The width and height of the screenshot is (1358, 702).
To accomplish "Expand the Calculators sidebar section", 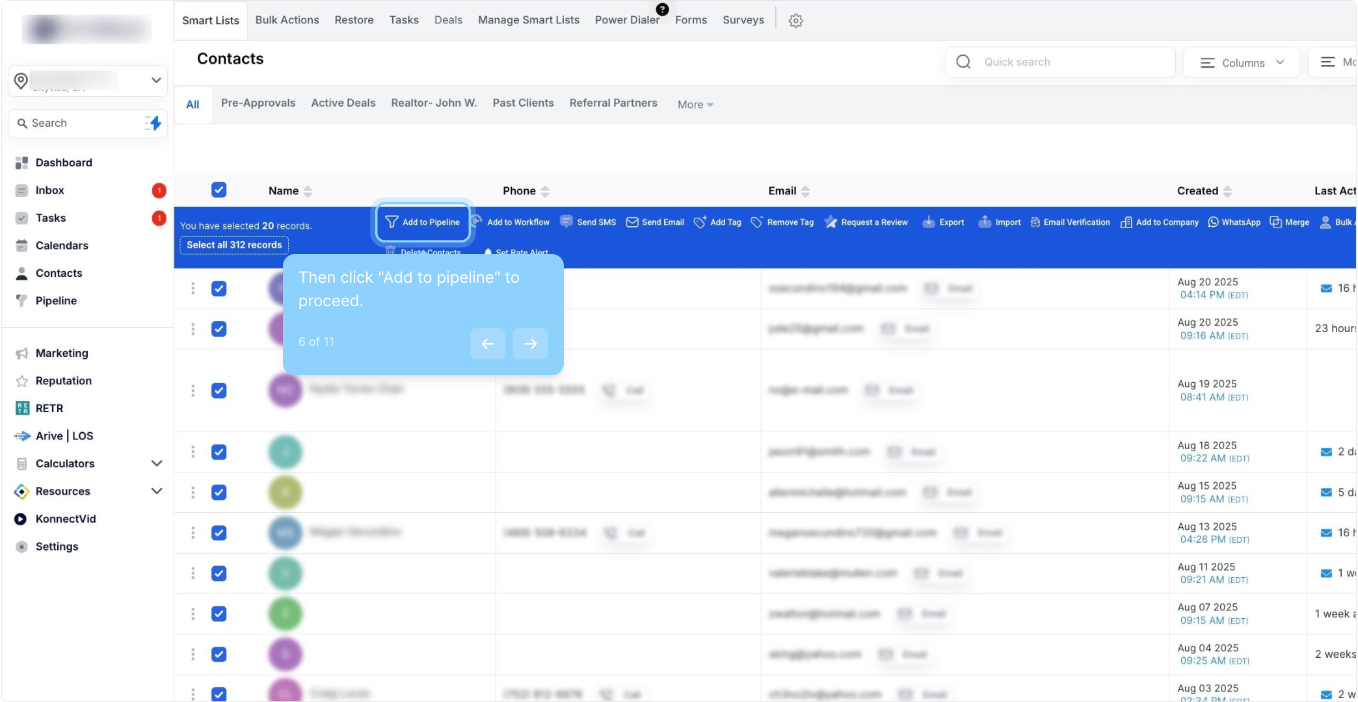I will click(x=156, y=463).
